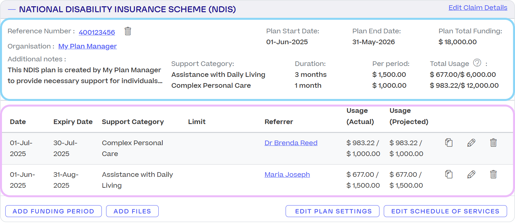Collapse the National Disability Insurance Scheme section
This screenshot has height=223, width=515.
(12, 10)
